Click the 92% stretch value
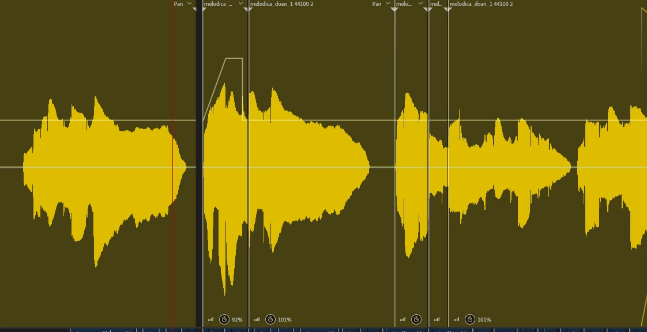Image resolution: width=647 pixels, height=332 pixels. (237, 320)
